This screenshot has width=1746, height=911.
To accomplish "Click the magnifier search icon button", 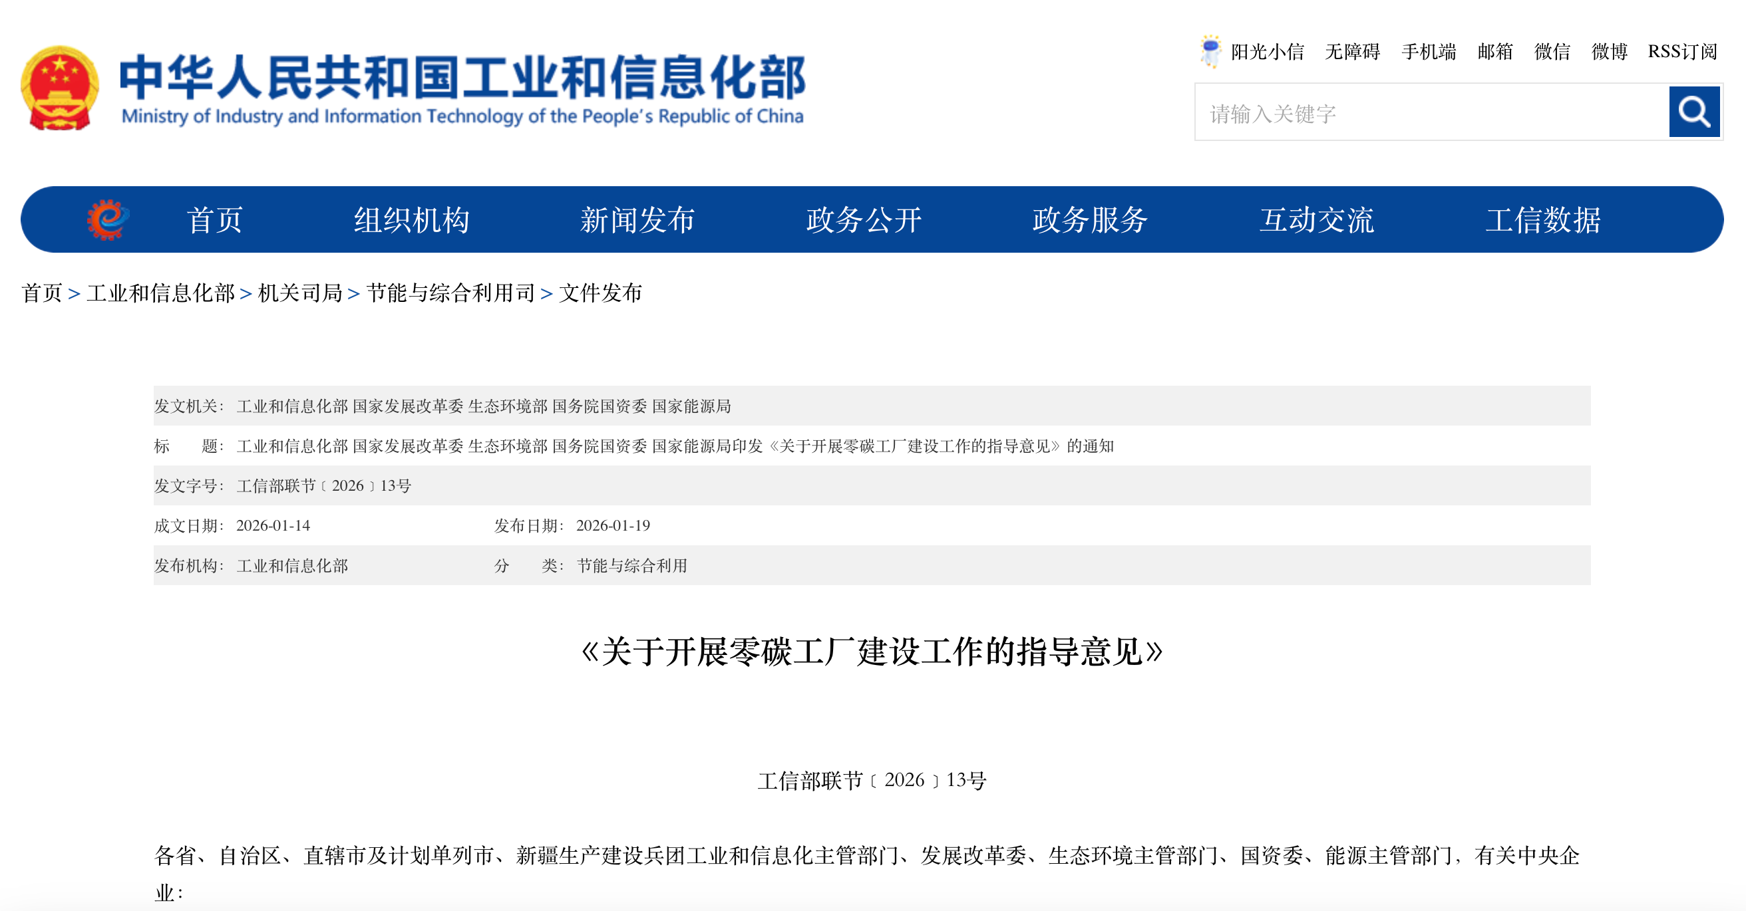I will click(1694, 112).
